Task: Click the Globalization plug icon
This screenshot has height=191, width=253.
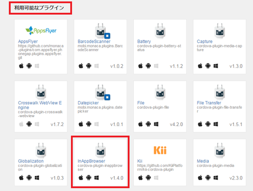Action: [41, 150]
